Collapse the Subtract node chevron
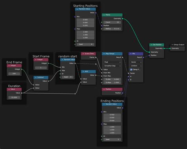Screen dimensions: 187x149 point(36,77)
